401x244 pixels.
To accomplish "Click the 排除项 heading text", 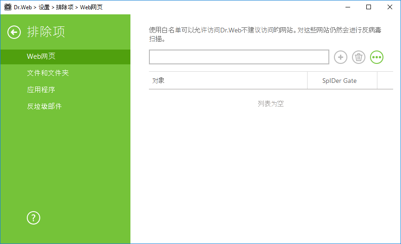I will [x=46, y=32].
